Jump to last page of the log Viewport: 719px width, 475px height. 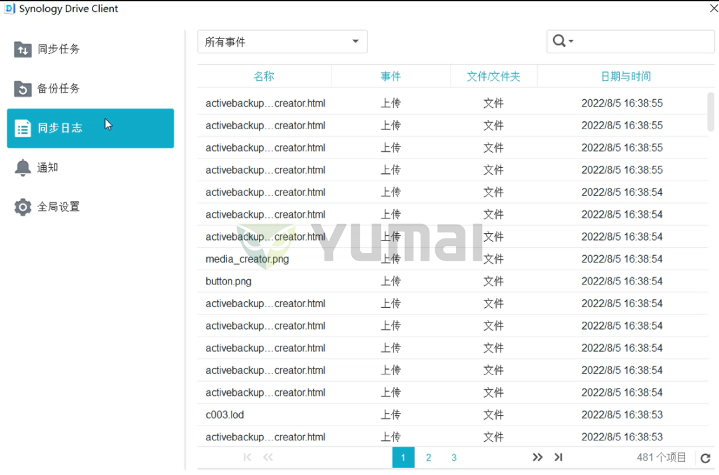pos(559,457)
